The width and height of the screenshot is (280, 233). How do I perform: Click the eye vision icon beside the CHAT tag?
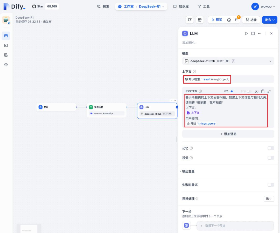tap(227, 61)
